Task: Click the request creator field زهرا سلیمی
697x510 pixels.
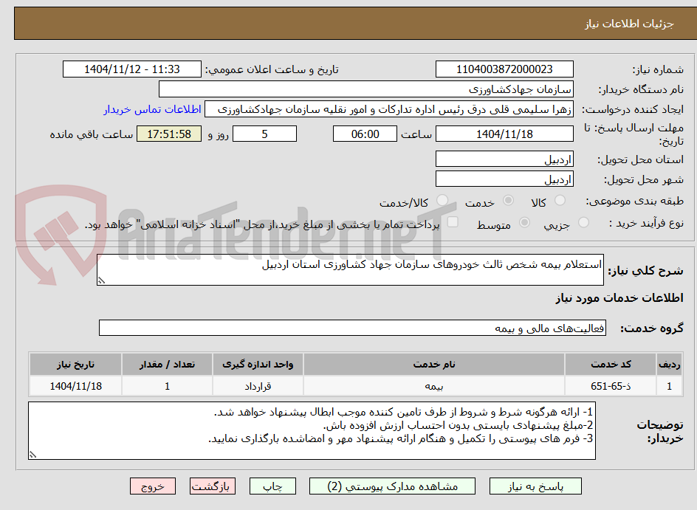Action: click(389, 110)
